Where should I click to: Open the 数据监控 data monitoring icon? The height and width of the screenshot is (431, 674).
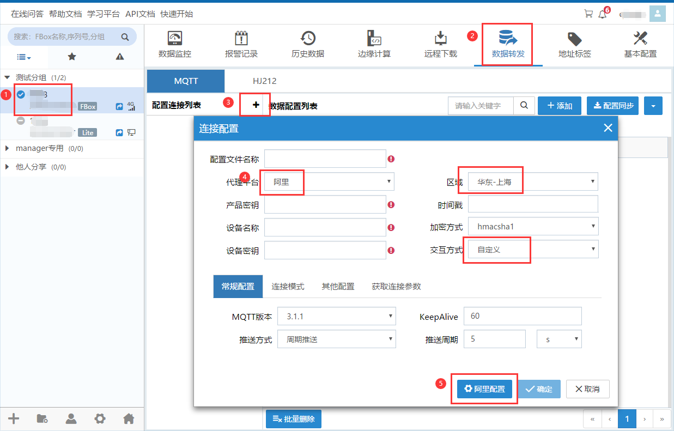click(x=175, y=39)
